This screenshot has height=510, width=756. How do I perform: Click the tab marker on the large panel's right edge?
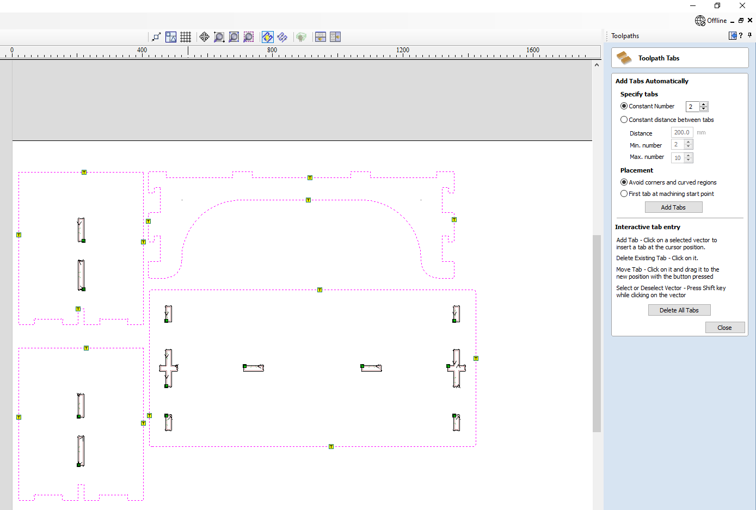point(476,359)
